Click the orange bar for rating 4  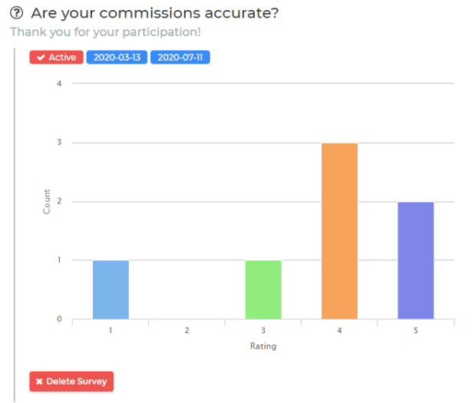point(339,231)
